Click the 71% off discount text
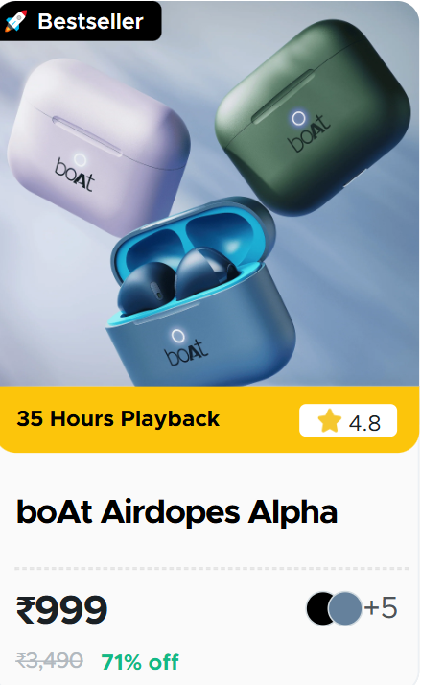Viewport: 421px width, 685px height. coord(140,661)
